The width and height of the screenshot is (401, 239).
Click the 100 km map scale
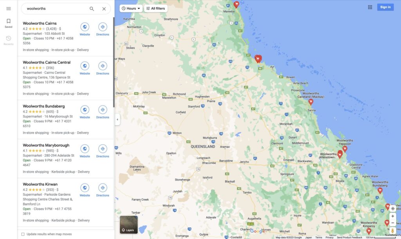[x=381, y=237]
